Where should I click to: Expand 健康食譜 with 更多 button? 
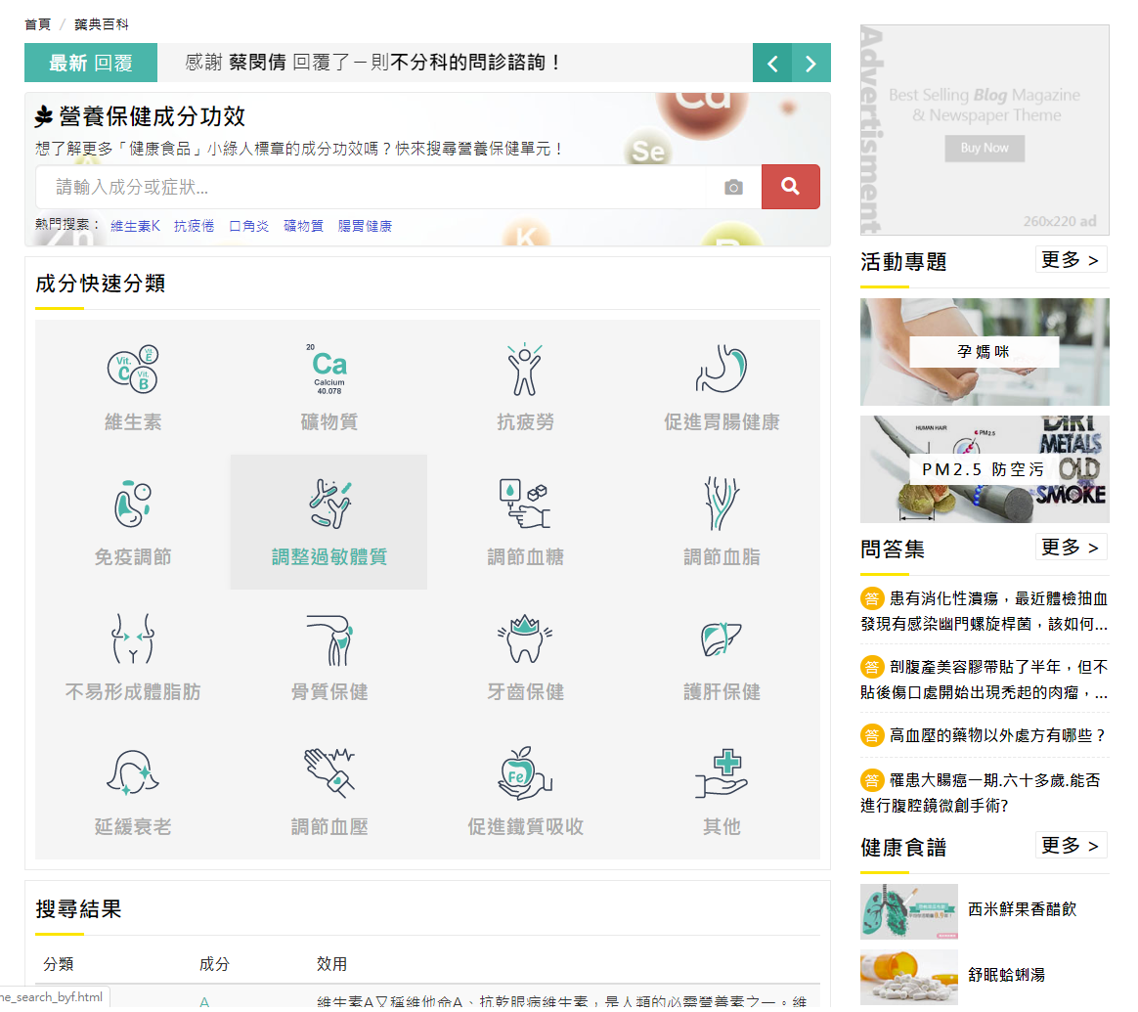pyautogui.click(x=1071, y=846)
